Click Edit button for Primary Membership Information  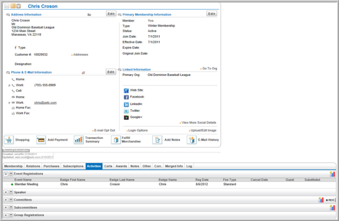212,14
